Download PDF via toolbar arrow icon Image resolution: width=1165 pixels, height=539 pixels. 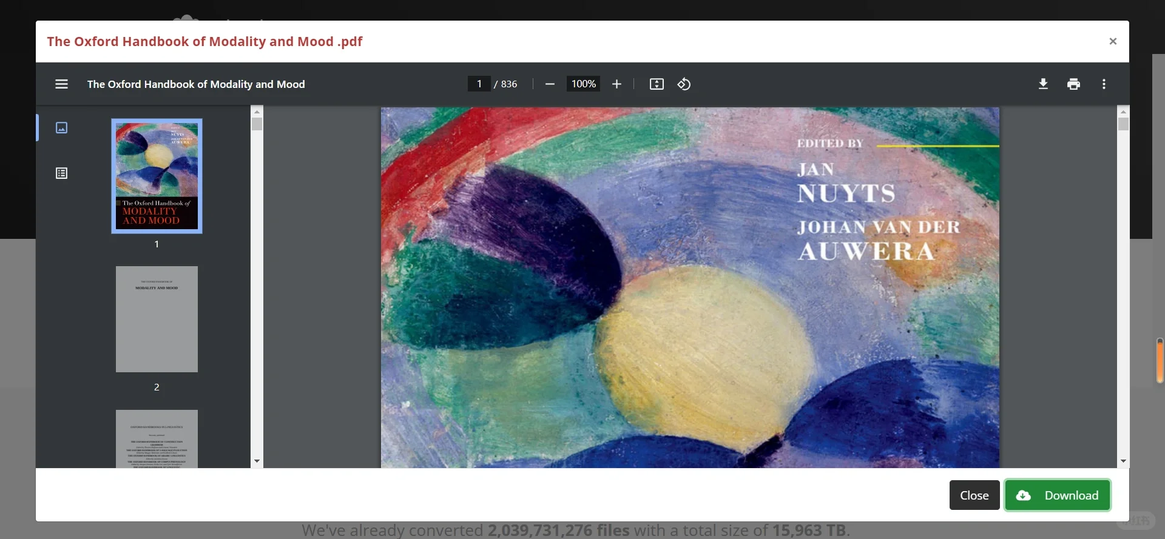1043,84
